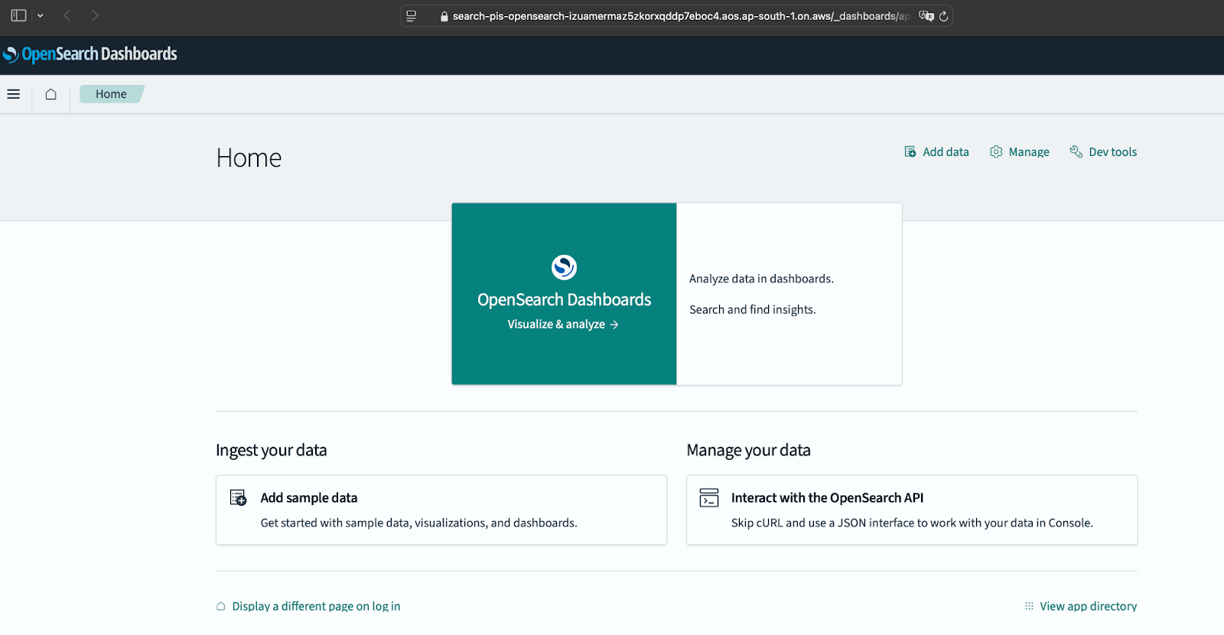
Task: Open Dev tools link
Action: point(1112,152)
